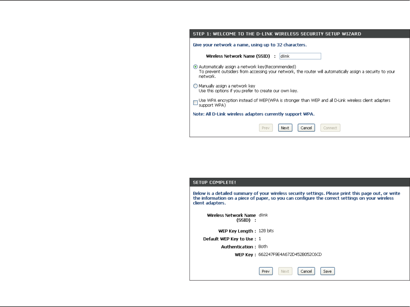
Task: Click the '128 bits' WEP key length value
Action: click(266, 231)
